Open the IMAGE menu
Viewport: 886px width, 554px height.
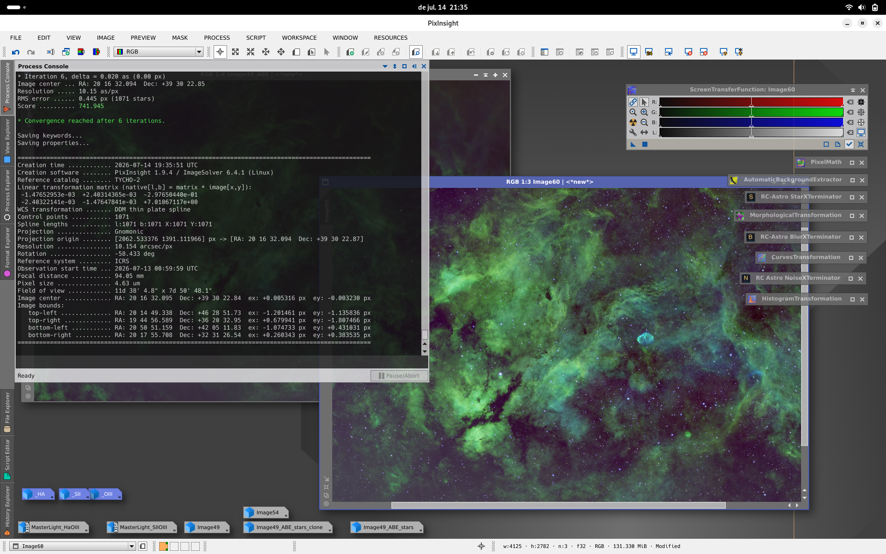106,38
